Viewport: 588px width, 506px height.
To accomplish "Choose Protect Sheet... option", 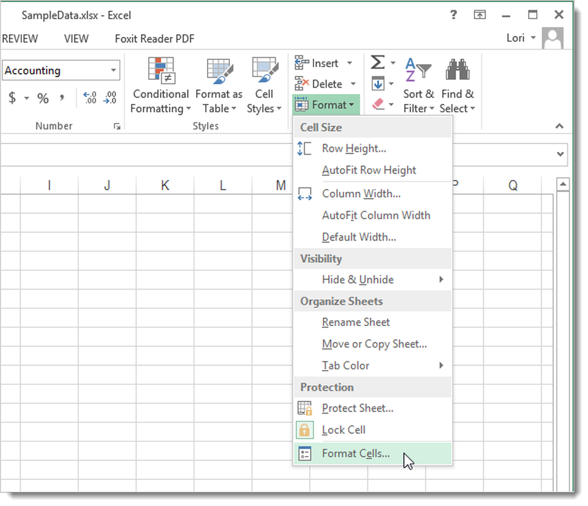I will click(x=373, y=408).
